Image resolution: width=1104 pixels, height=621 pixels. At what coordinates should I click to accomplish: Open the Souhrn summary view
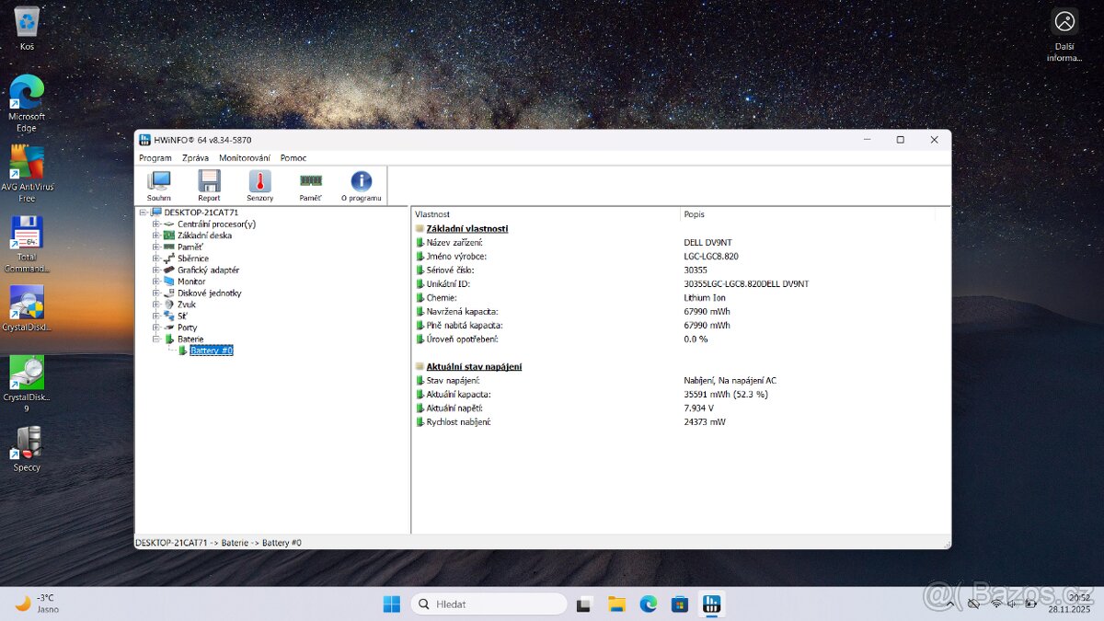pos(157,182)
